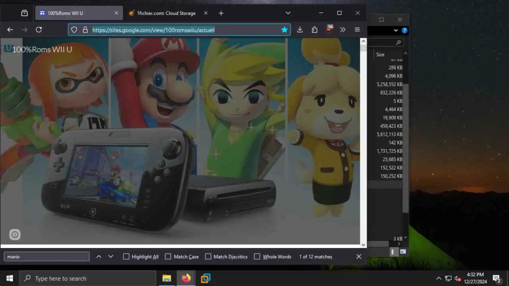Open the File Explorer help icon
The width and height of the screenshot is (509, 286).
404,30
